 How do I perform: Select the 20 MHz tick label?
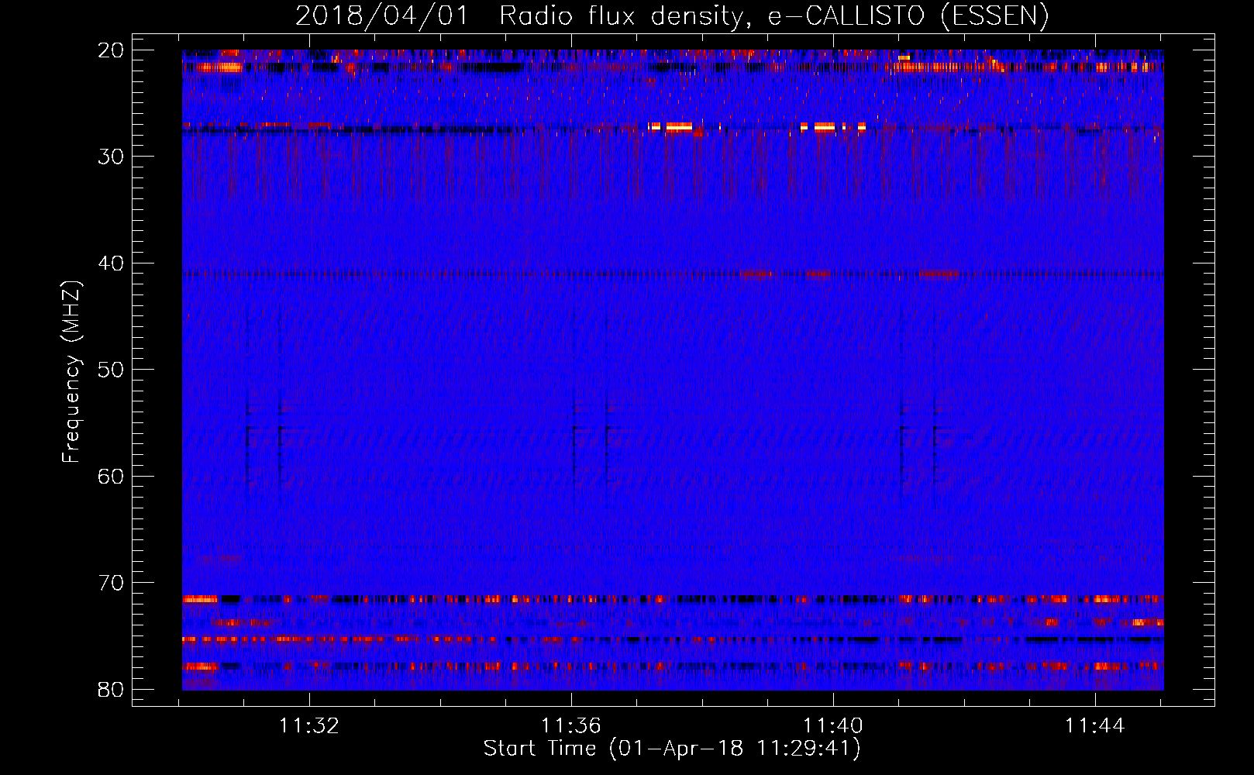[x=112, y=50]
